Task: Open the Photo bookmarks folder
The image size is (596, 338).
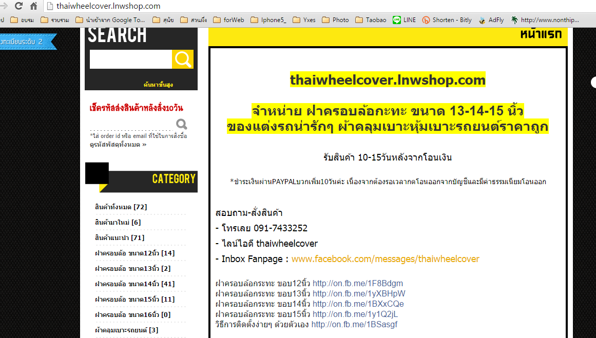Action: point(335,20)
